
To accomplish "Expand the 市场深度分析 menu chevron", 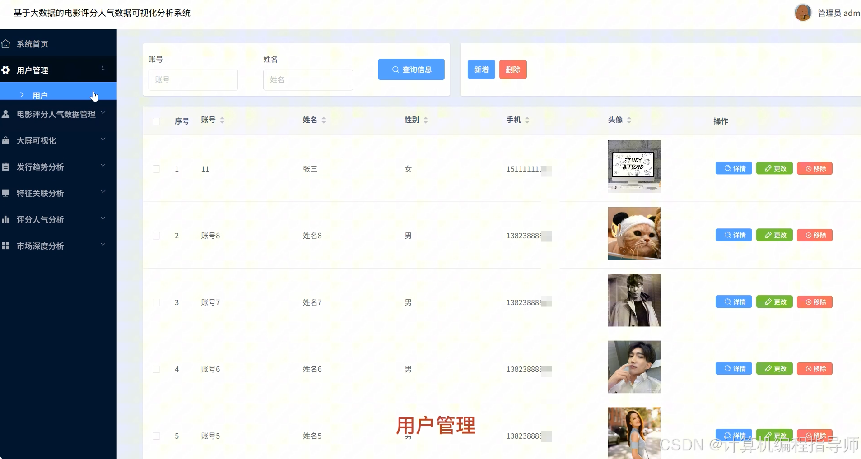I will (103, 244).
